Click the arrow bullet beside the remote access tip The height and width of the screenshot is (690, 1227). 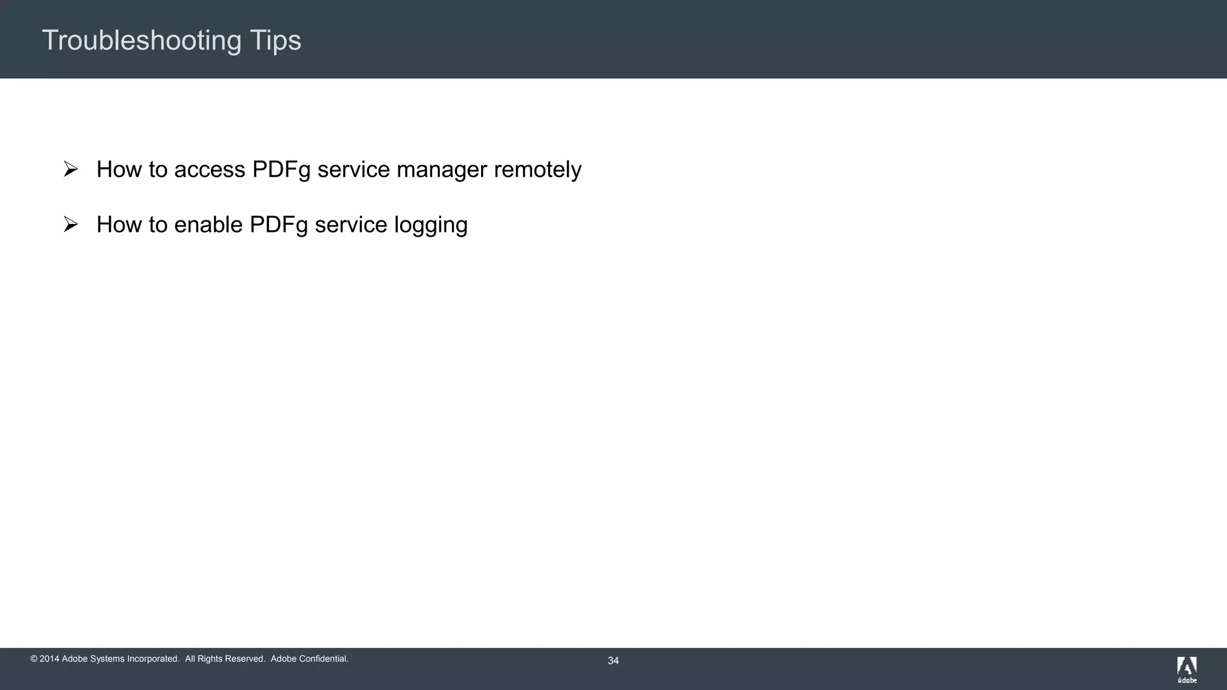click(x=71, y=170)
